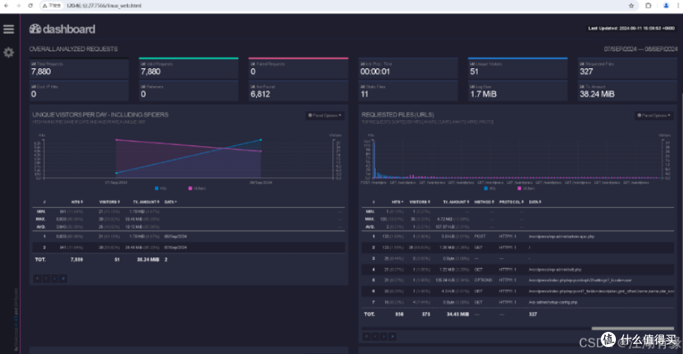
Task: Click row 2 dated 07/Sep/2024
Action: pos(188,247)
